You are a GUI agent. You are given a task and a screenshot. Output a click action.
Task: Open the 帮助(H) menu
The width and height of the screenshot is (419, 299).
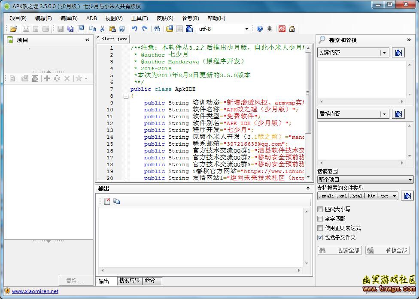point(216,18)
